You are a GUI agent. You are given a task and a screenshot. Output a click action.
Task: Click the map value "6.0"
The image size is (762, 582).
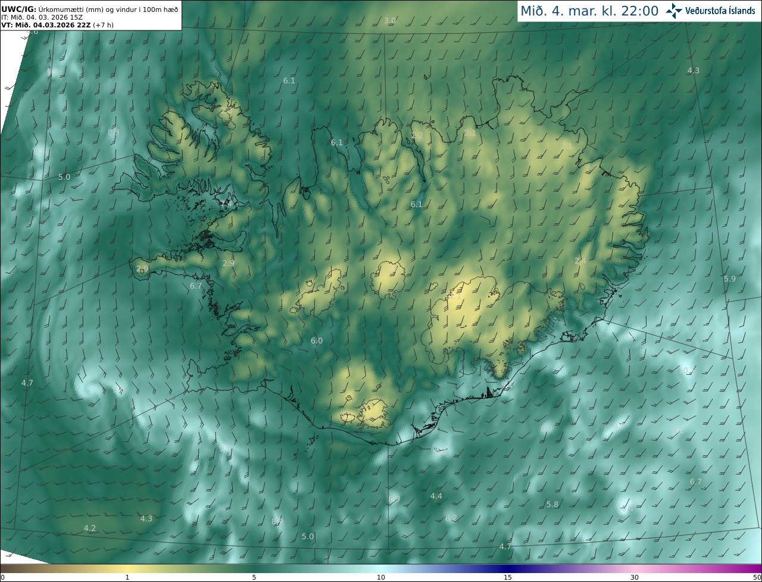point(317,340)
